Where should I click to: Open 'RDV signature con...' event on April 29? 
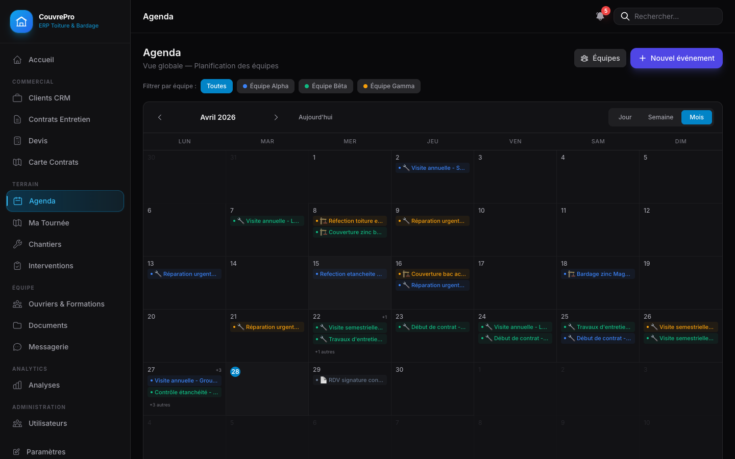350,380
